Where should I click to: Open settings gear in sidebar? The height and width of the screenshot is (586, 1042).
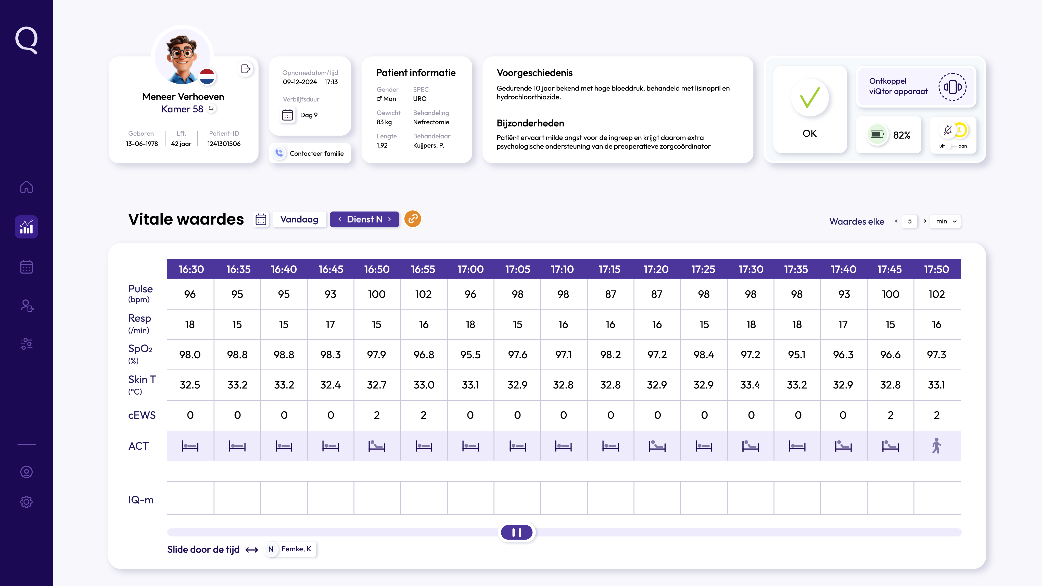pyautogui.click(x=26, y=502)
